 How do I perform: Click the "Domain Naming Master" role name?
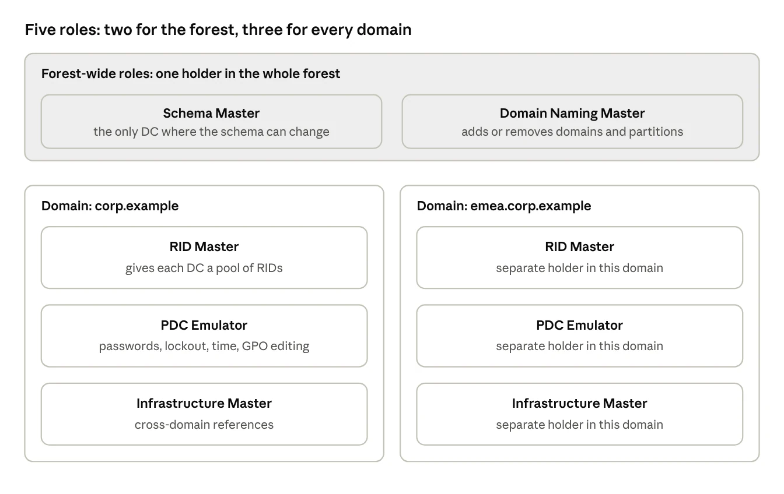pos(572,113)
